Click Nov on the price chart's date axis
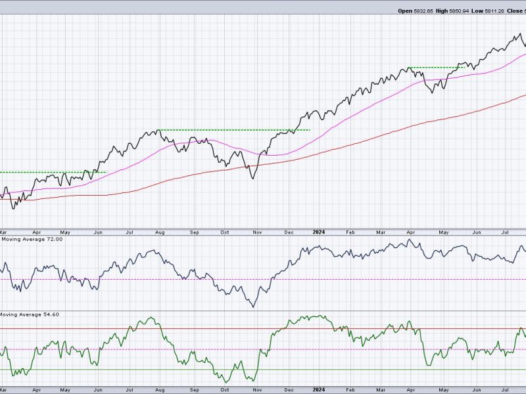Image resolution: width=526 pixels, height=394 pixels. coord(257,232)
